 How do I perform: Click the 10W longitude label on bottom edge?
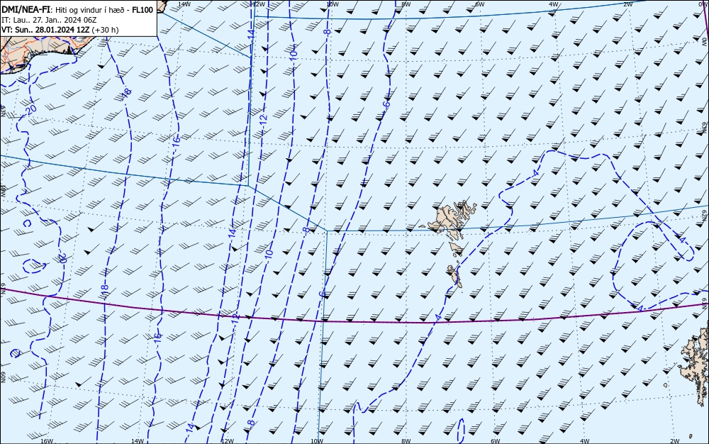317,441
